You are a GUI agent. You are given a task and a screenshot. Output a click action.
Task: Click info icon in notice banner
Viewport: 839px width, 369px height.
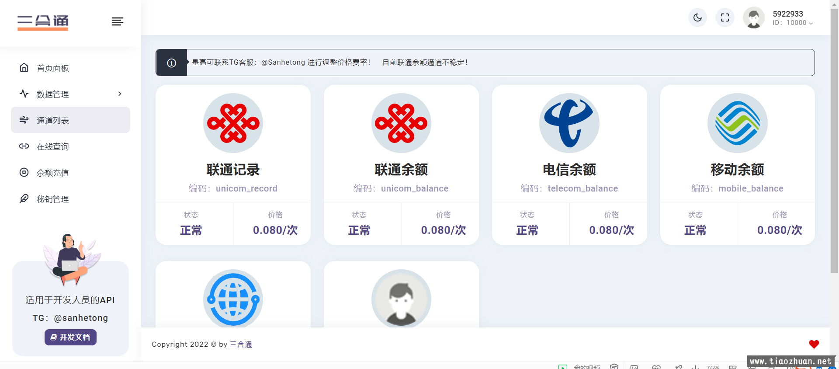click(172, 63)
